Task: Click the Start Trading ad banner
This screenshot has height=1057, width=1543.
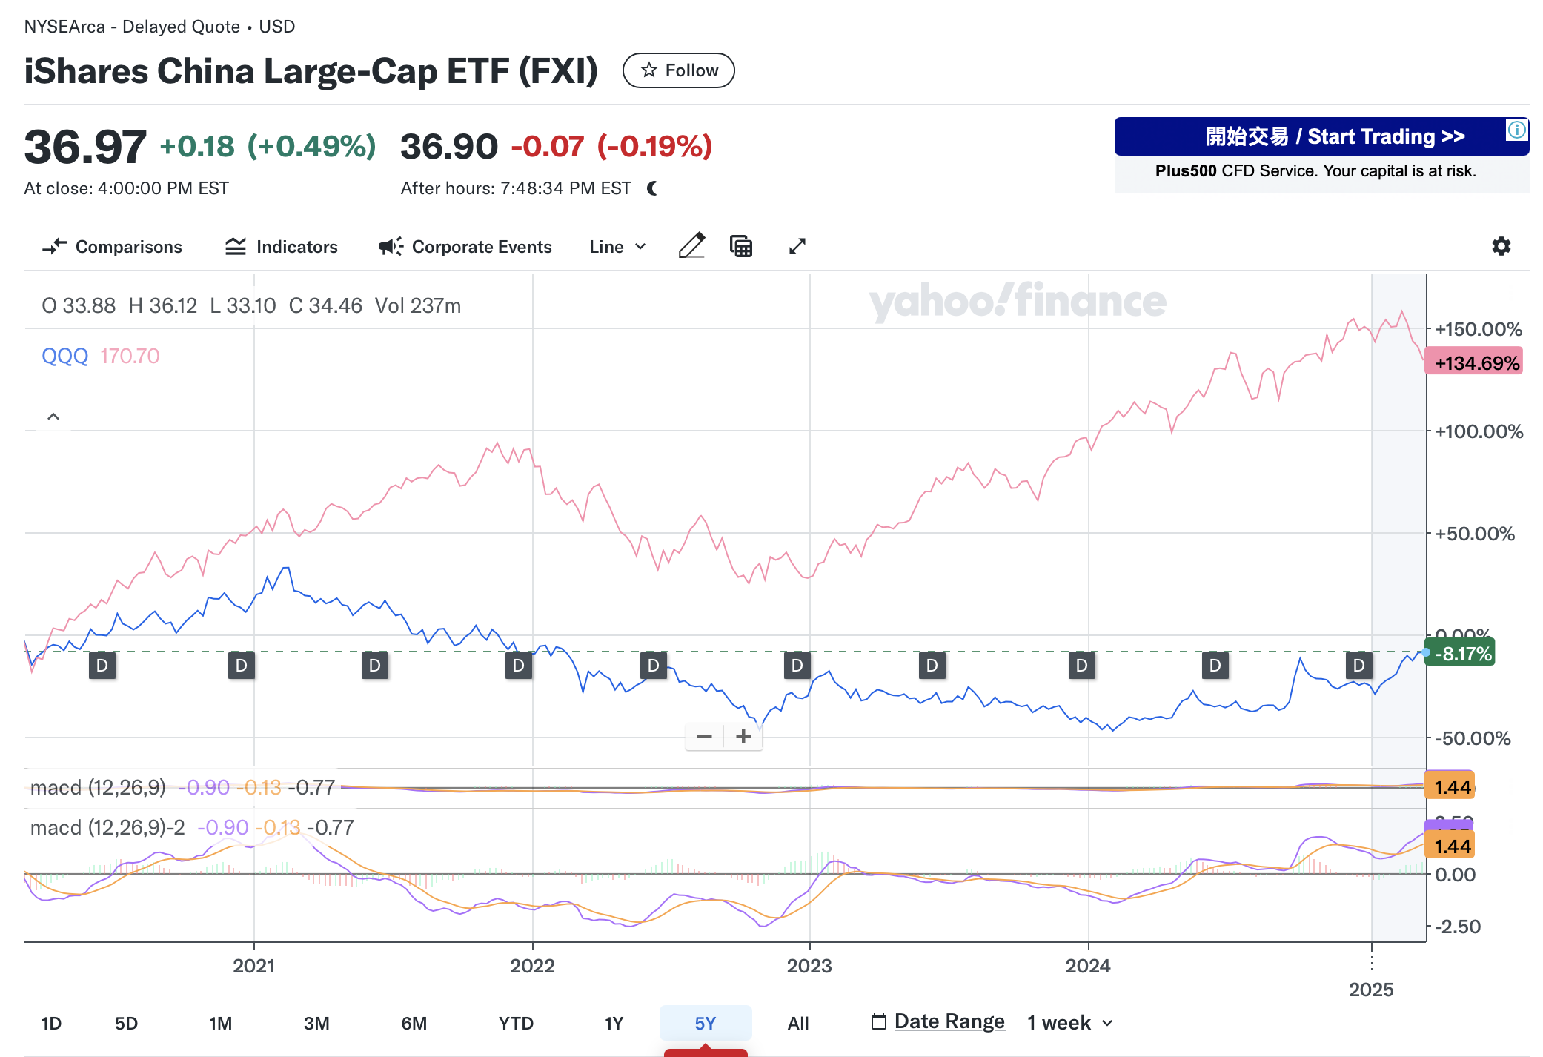Action: [x=1321, y=137]
